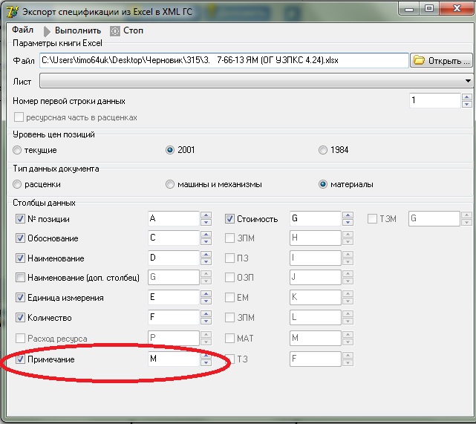Click the application icon in title bar
The height and width of the screenshot is (424, 476).
pyautogui.click(x=13, y=12)
